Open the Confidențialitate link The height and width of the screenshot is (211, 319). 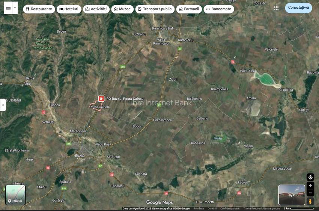tap(230, 208)
